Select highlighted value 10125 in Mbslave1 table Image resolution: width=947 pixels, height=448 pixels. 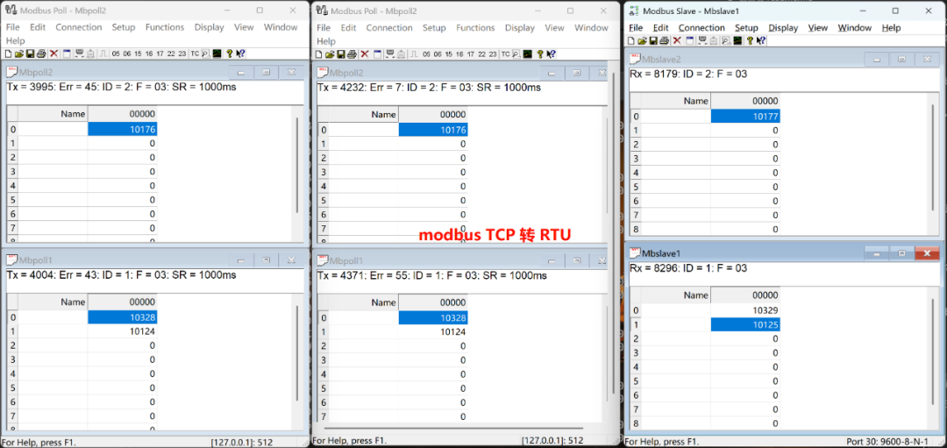tap(745, 325)
